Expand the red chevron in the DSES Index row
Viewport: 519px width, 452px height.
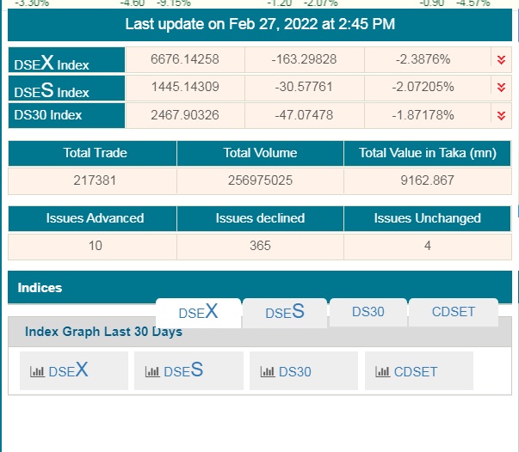(x=500, y=88)
